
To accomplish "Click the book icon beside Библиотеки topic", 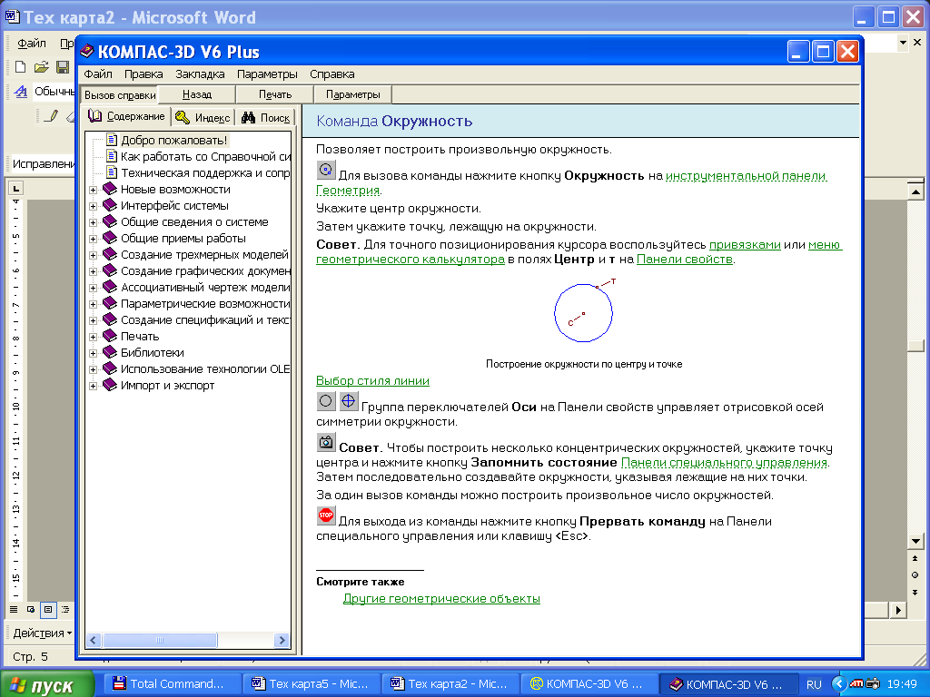I will pyautogui.click(x=110, y=352).
